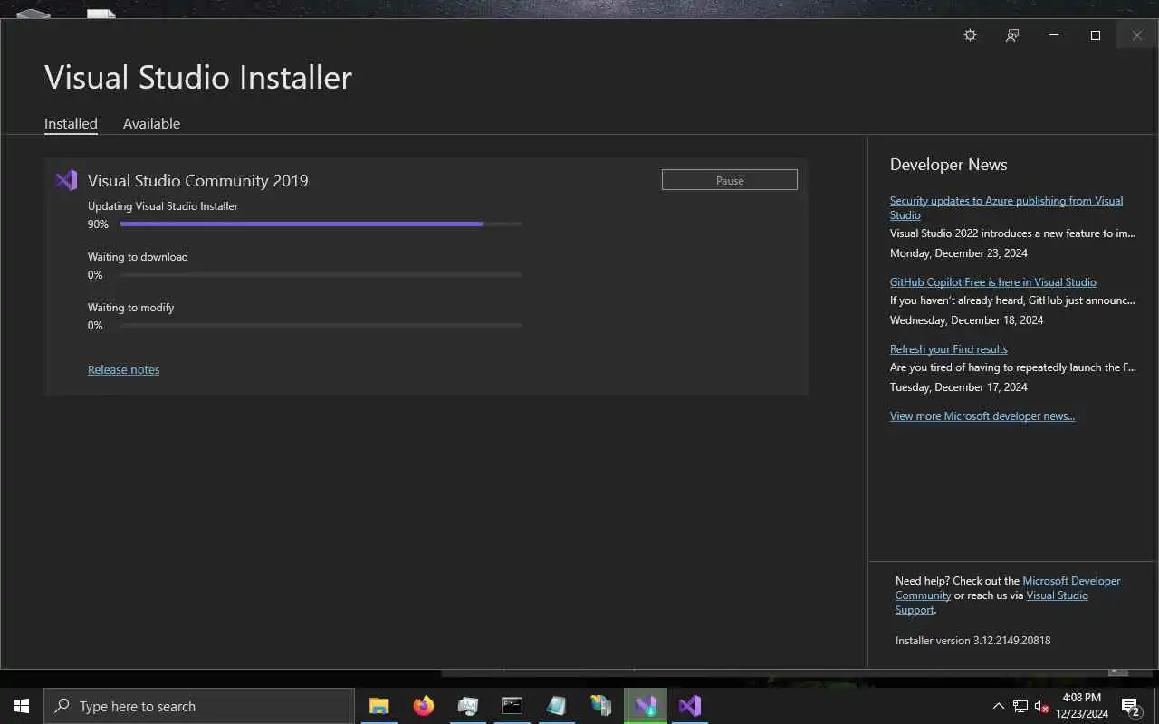Click the Pause button

(x=730, y=180)
